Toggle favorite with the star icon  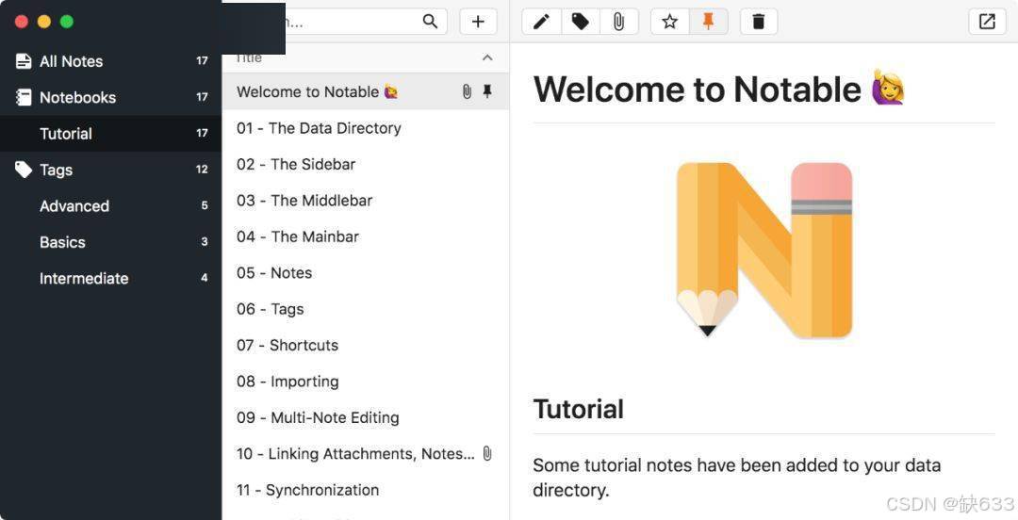(669, 22)
